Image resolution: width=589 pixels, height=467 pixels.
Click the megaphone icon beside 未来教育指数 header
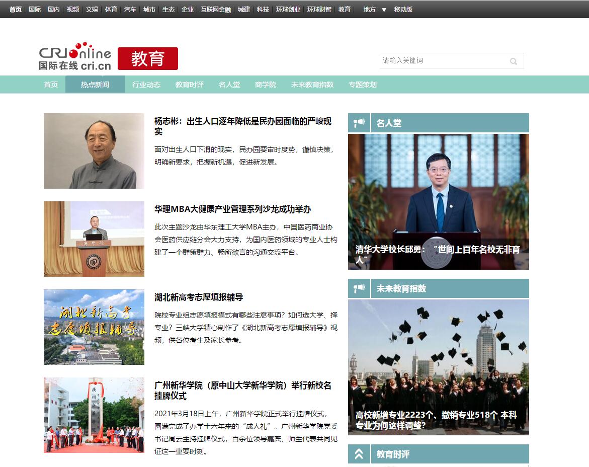point(359,288)
